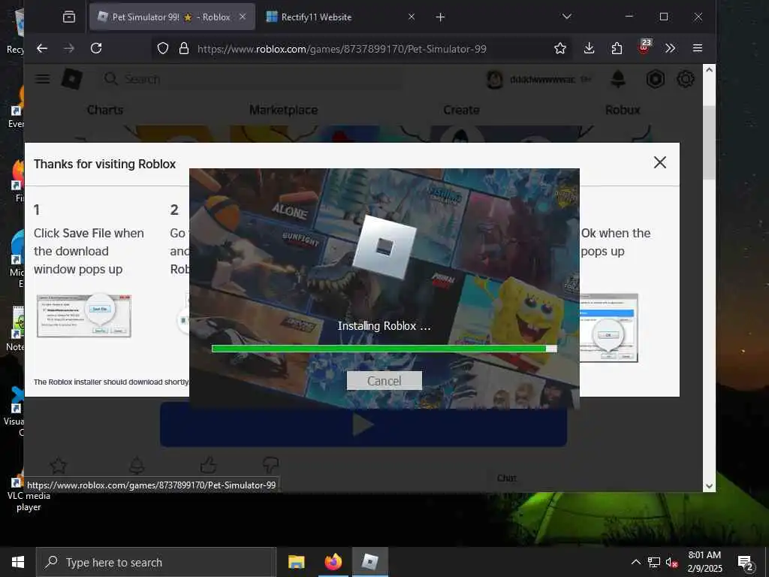Dislike the game with thumbs down
Viewport: 769px width, 577px height.
[270, 464]
